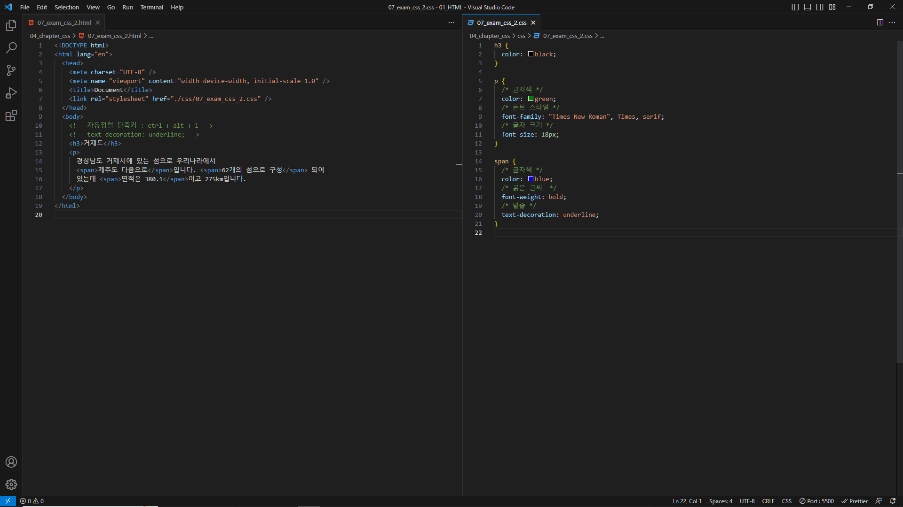The height and width of the screenshot is (507, 903).
Task: Click the Port: 5500 Live Server button
Action: click(816, 501)
